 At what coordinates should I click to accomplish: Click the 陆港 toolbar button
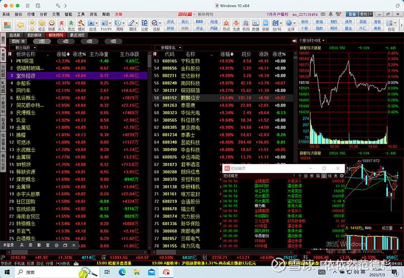[214, 22]
